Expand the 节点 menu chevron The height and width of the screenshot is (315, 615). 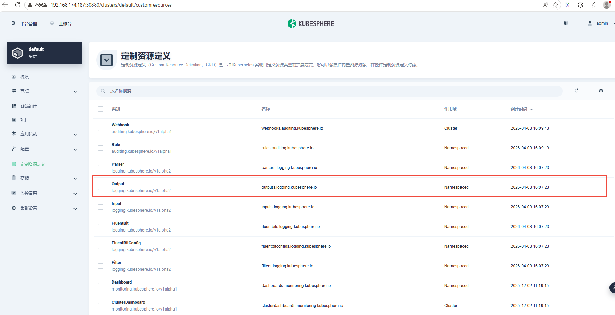click(x=75, y=92)
